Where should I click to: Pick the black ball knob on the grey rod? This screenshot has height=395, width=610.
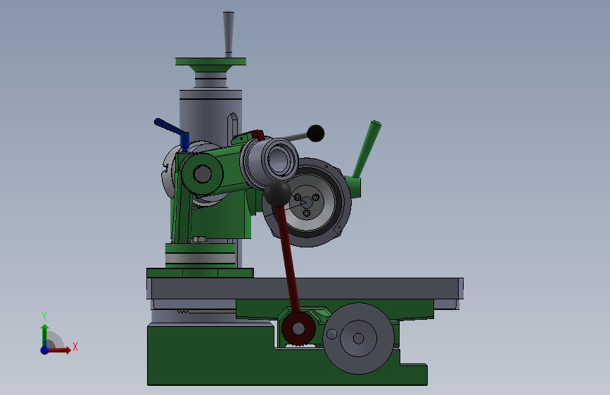(315, 134)
